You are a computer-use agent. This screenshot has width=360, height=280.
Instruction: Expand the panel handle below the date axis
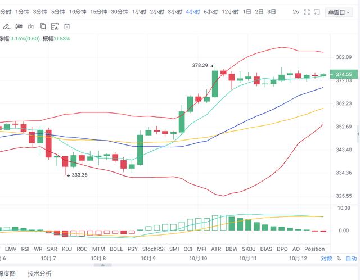[x=102, y=265]
